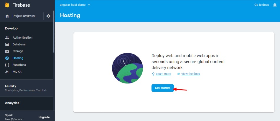Click the Firebase wordmark text
Viewport: 280px width, 121px height.
point(21,5)
